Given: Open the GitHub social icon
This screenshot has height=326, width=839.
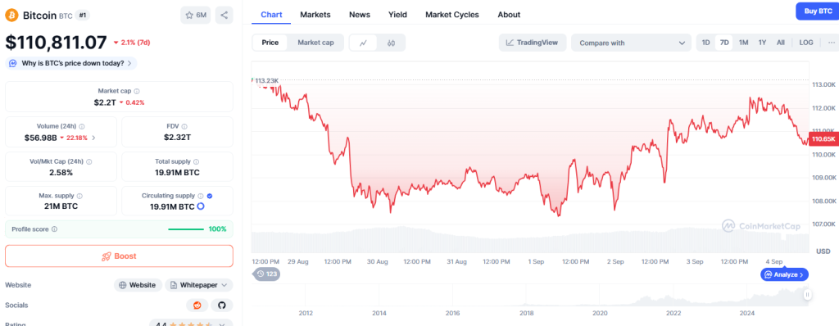Looking at the screenshot, I should [x=222, y=306].
